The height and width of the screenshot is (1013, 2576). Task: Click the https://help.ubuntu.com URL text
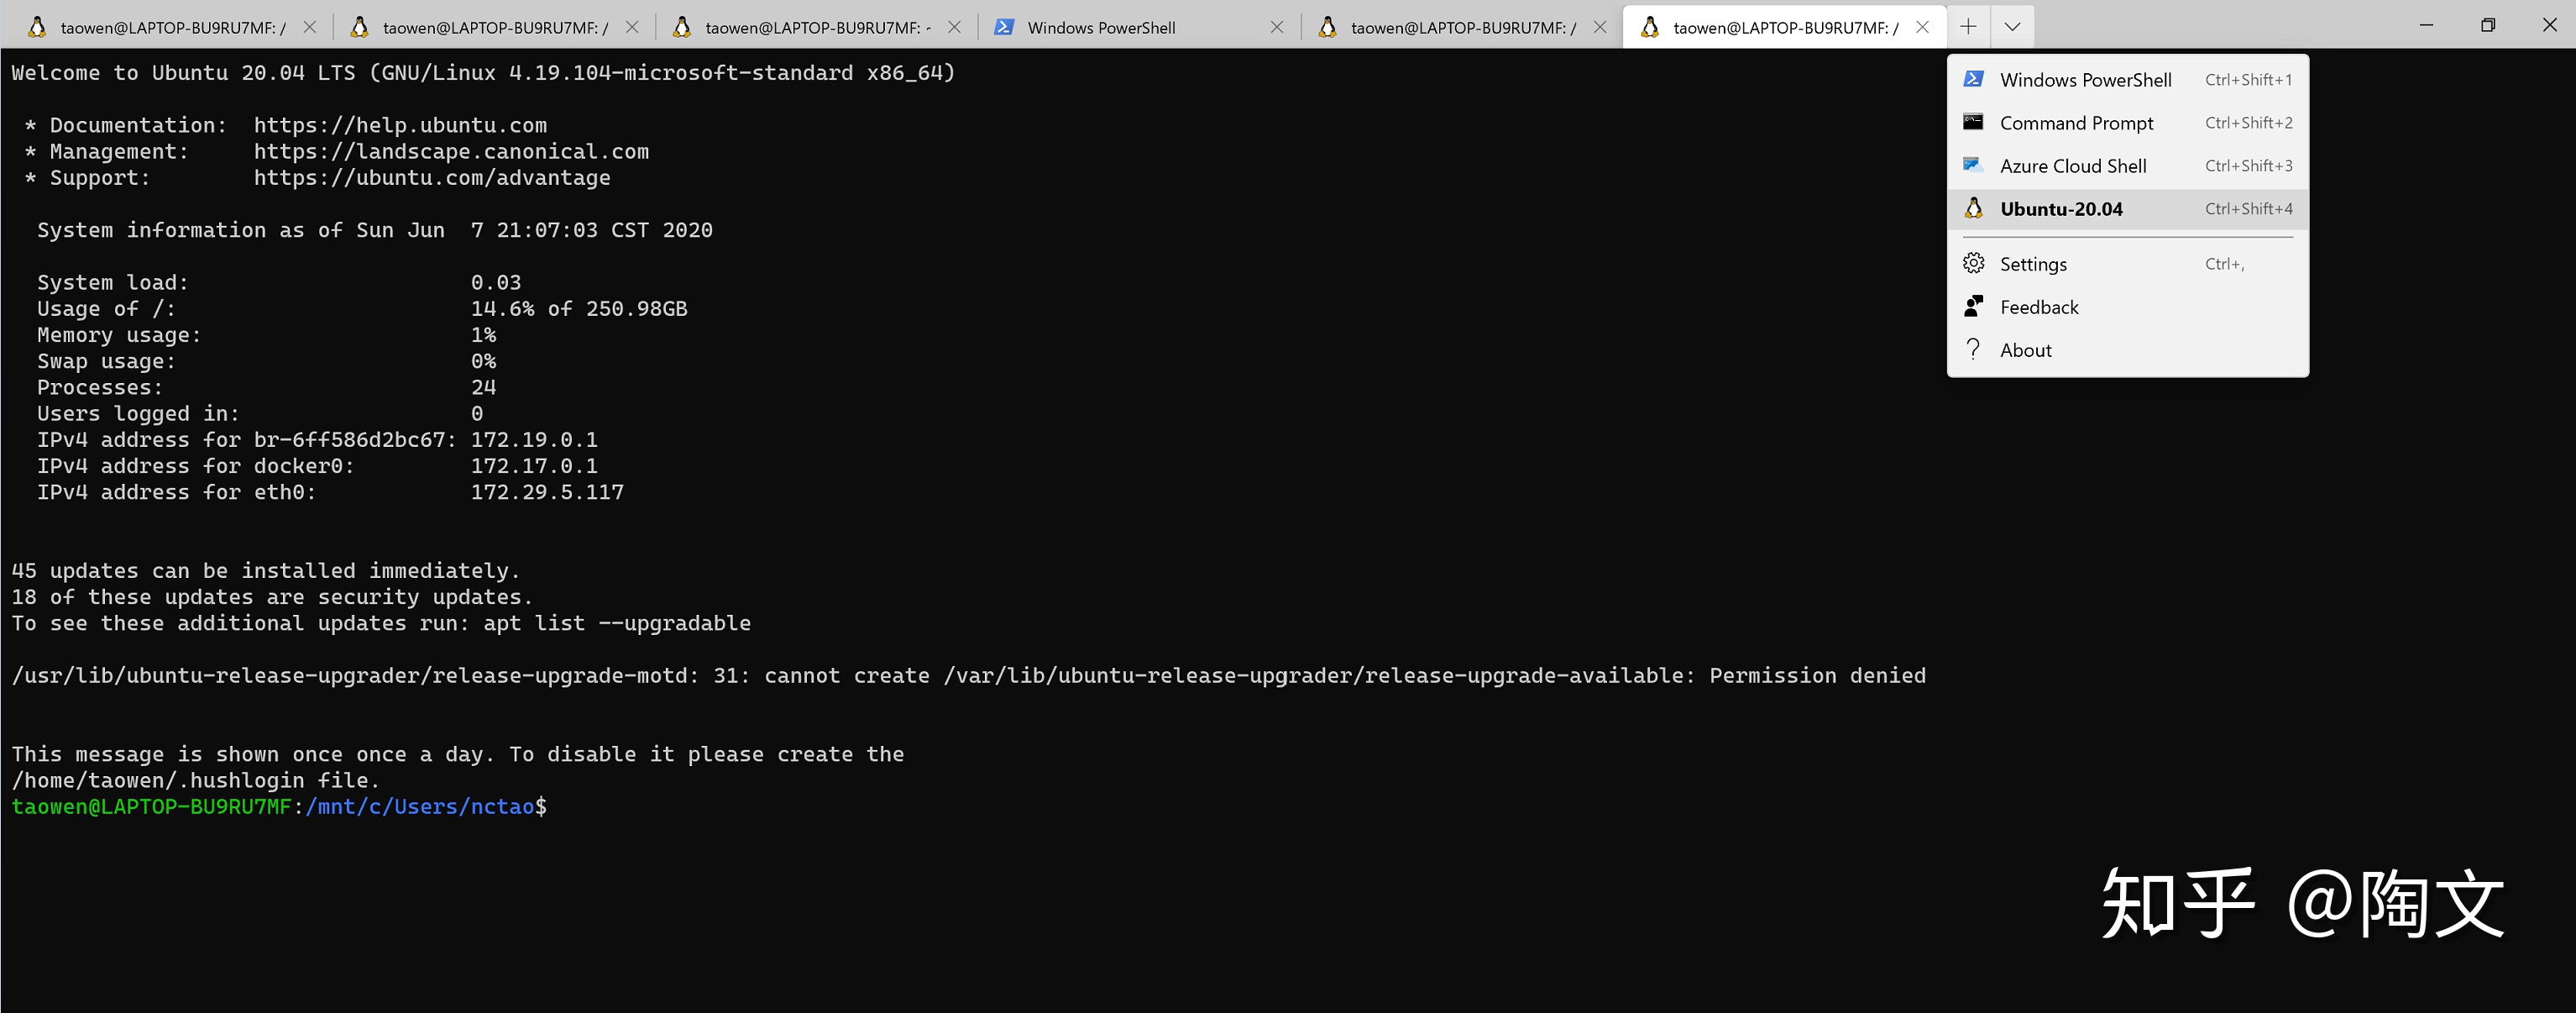click(400, 125)
